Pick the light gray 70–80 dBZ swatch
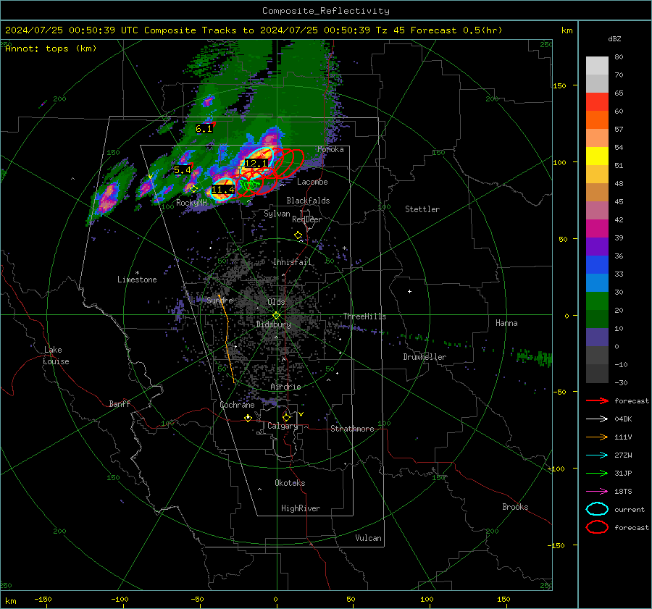 597,66
